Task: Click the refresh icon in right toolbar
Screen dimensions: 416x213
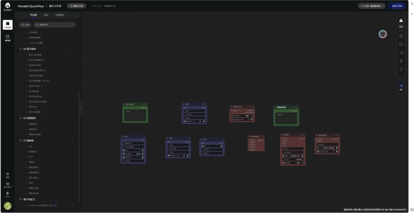Action: pos(401,69)
